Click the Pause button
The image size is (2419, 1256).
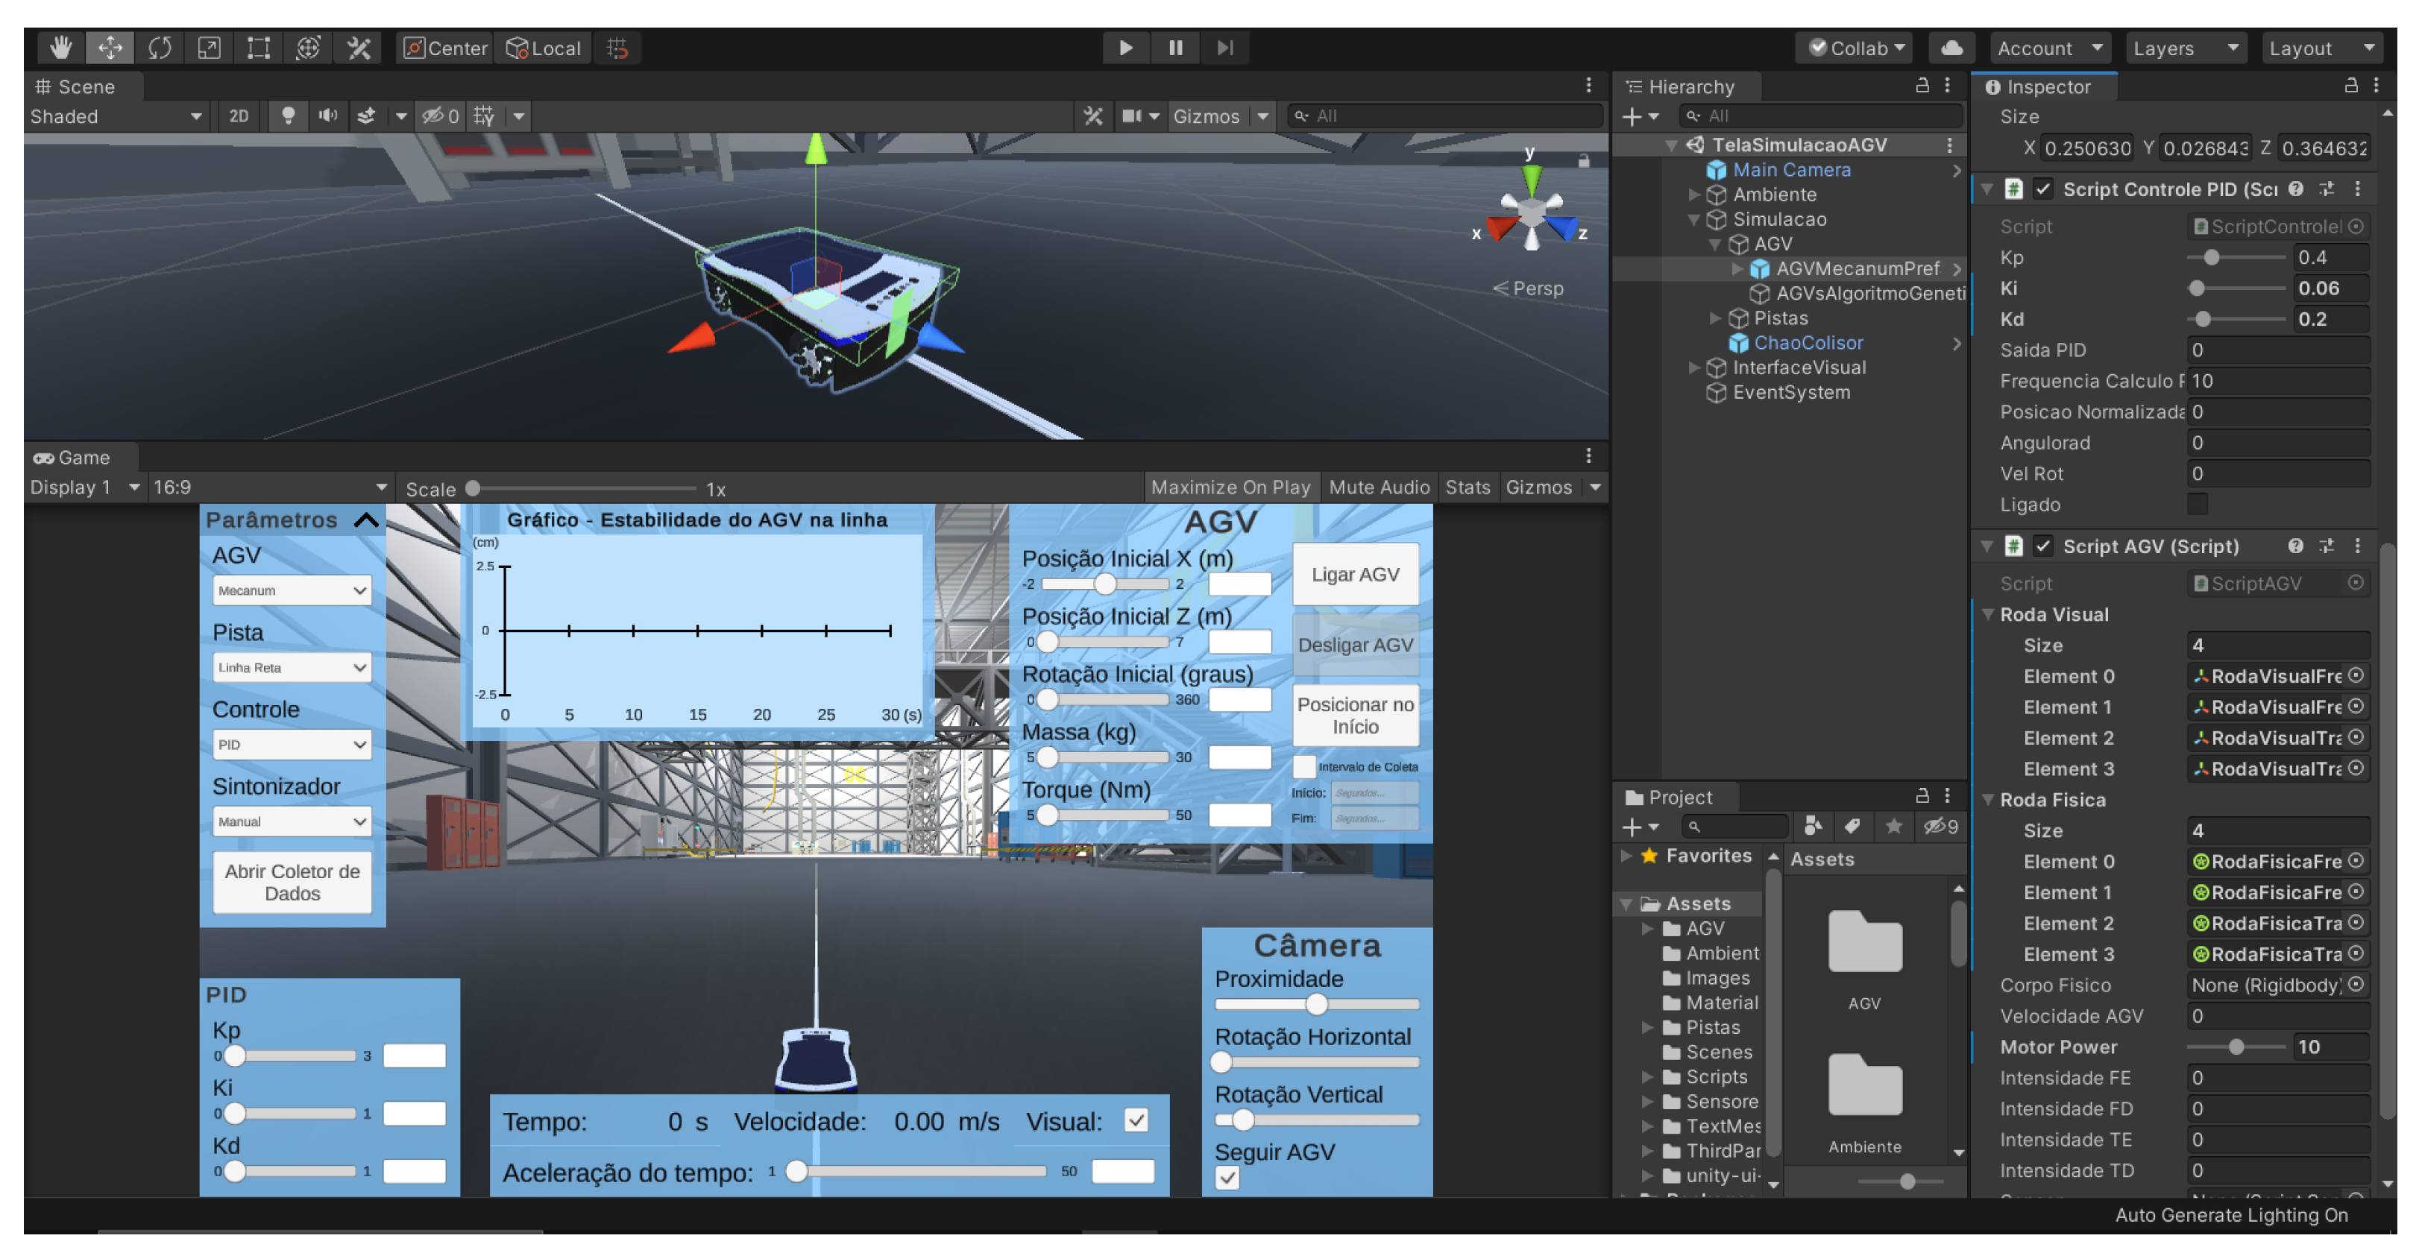(x=1174, y=48)
